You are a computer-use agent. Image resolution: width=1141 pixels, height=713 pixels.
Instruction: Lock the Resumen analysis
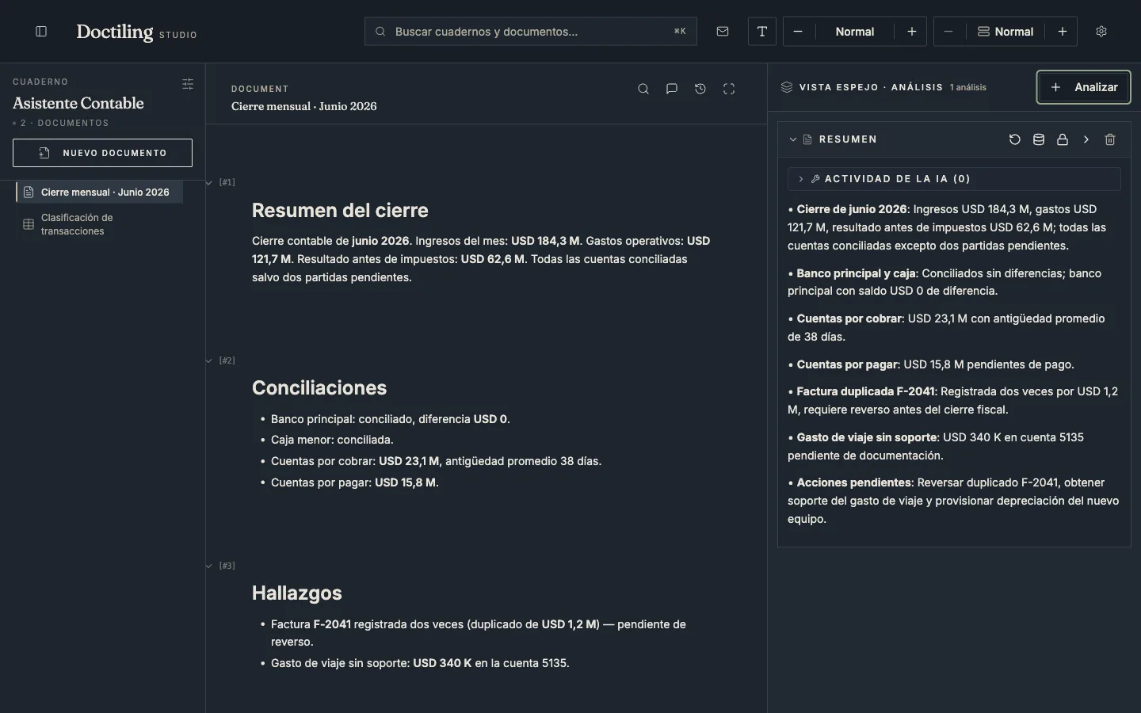1063,139
